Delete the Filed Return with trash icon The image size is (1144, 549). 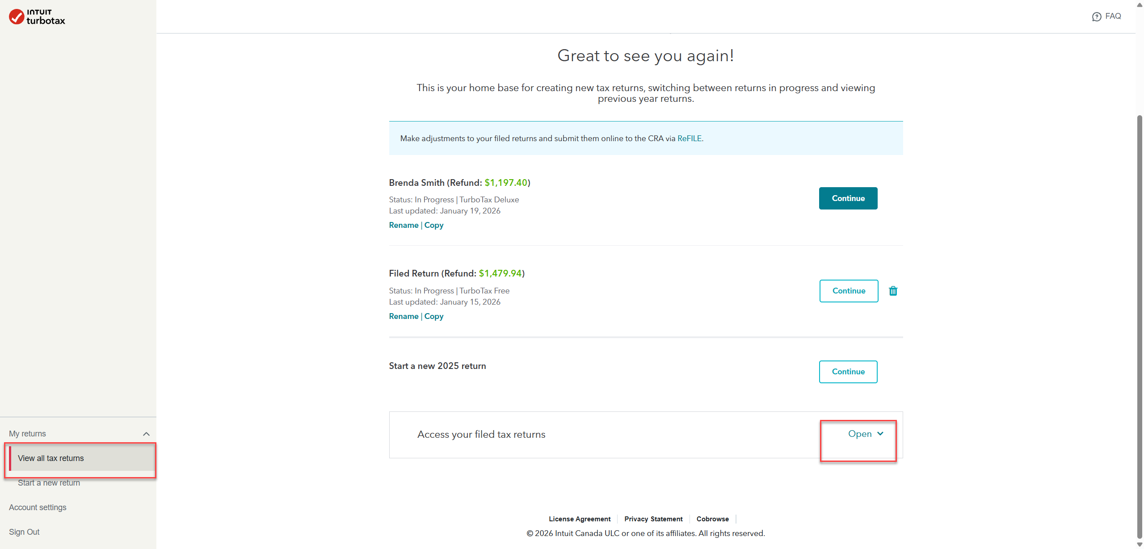tap(893, 291)
